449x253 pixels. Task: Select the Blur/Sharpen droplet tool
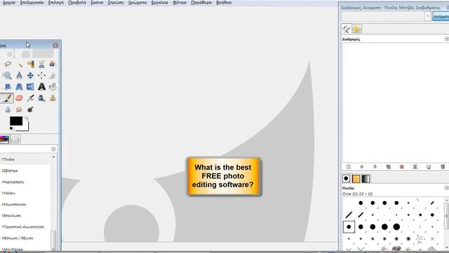tap(8, 110)
